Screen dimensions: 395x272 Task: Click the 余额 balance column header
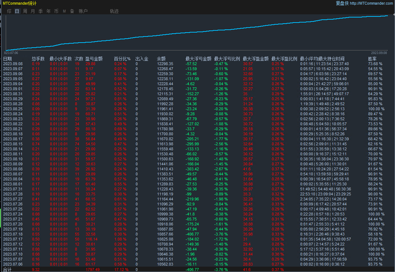(161, 59)
